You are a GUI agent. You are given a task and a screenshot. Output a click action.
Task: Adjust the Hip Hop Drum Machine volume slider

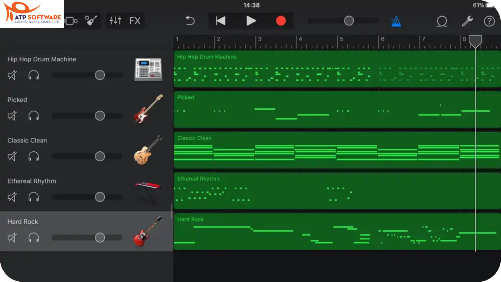tap(100, 75)
